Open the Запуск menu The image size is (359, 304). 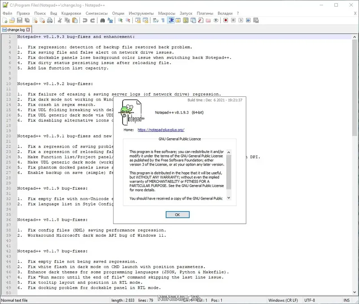[x=186, y=13]
